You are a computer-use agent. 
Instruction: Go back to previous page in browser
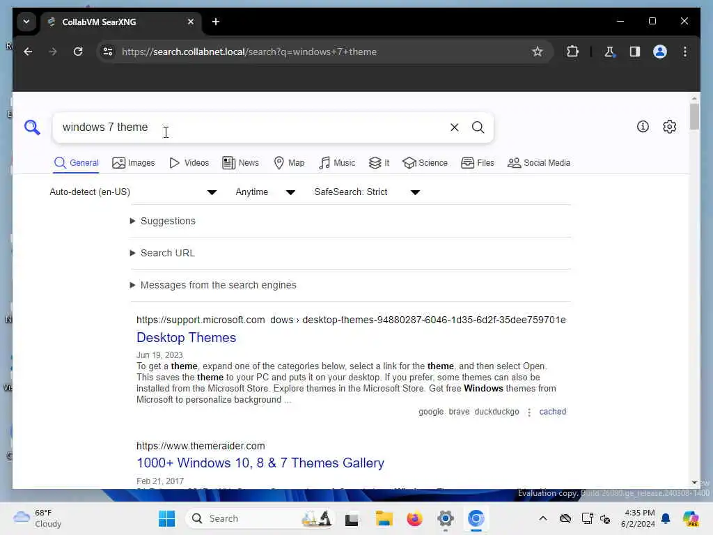(x=28, y=52)
